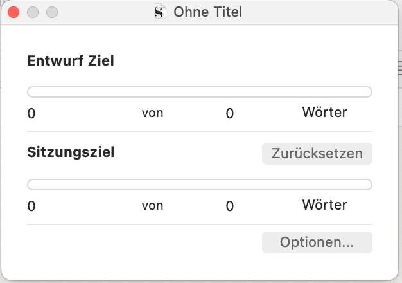Minimize the Ohne Titel window
The height and width of the screenshot is (283, 402).
click(33, 12)
